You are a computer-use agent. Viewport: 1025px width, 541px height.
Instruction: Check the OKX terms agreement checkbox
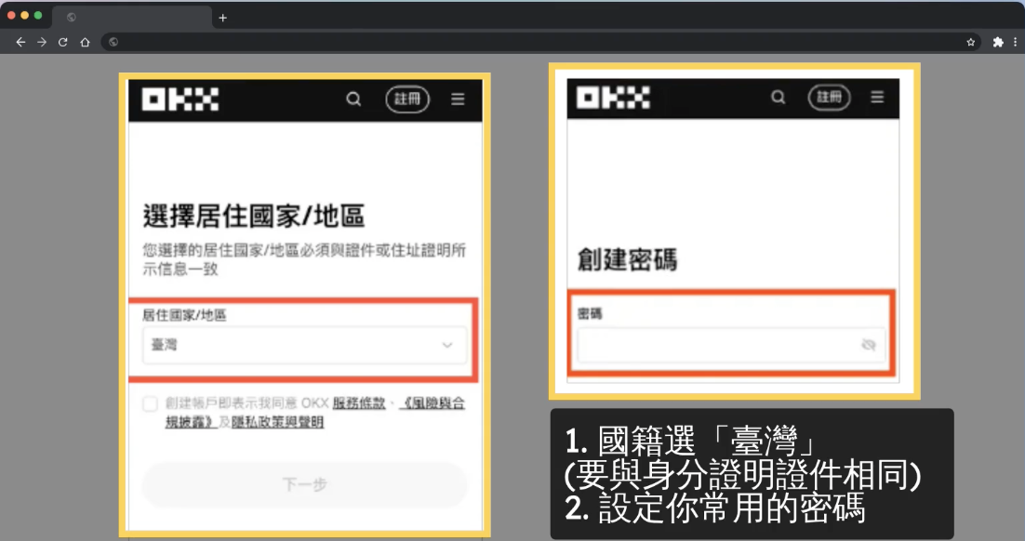[151, 403]
